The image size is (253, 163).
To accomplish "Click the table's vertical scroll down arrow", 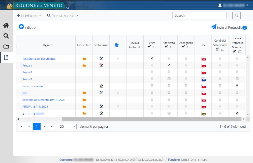I will tap(248, 115).
